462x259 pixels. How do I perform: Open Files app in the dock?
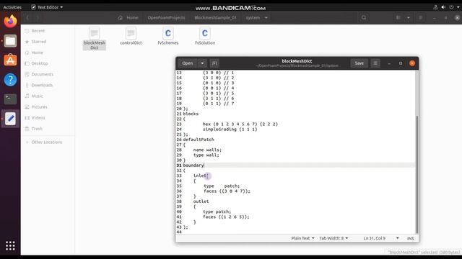tap(10, 41)
